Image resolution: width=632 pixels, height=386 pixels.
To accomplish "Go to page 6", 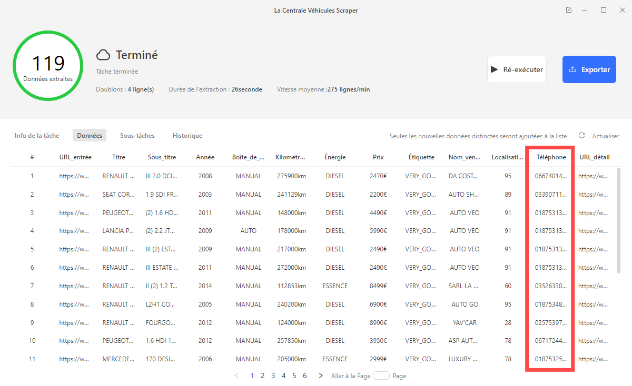I will (x=305, y=375).
